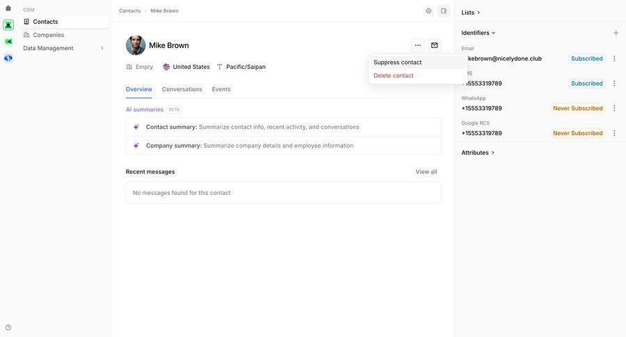Click the Empty company field
This screenshot has width=626, height=337.
(140, 67)
